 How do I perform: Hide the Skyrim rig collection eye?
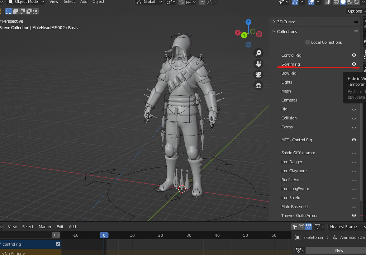pos(354,64)
